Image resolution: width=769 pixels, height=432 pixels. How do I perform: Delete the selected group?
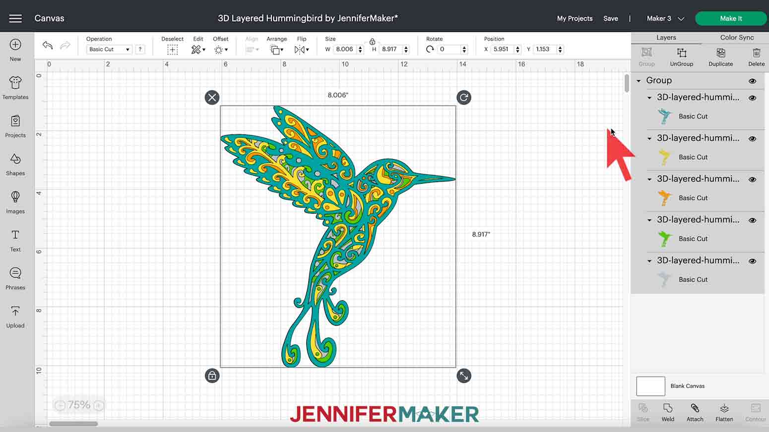756,57
